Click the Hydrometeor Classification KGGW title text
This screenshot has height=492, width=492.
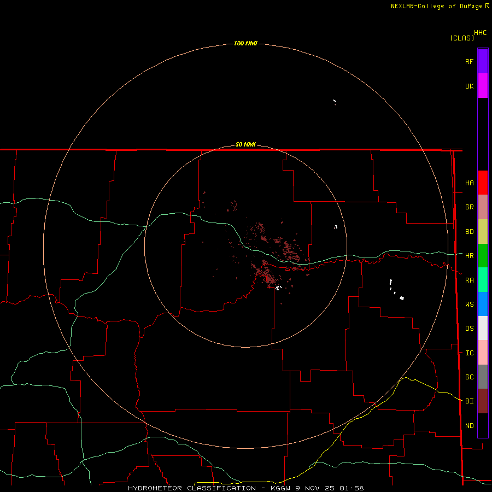[245, 488]
